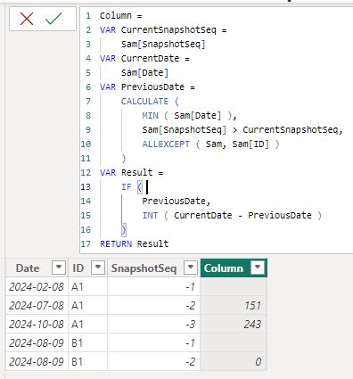353x379 pixels.
Task: Open the ID column filter dropdown
Action: point(98,268)
